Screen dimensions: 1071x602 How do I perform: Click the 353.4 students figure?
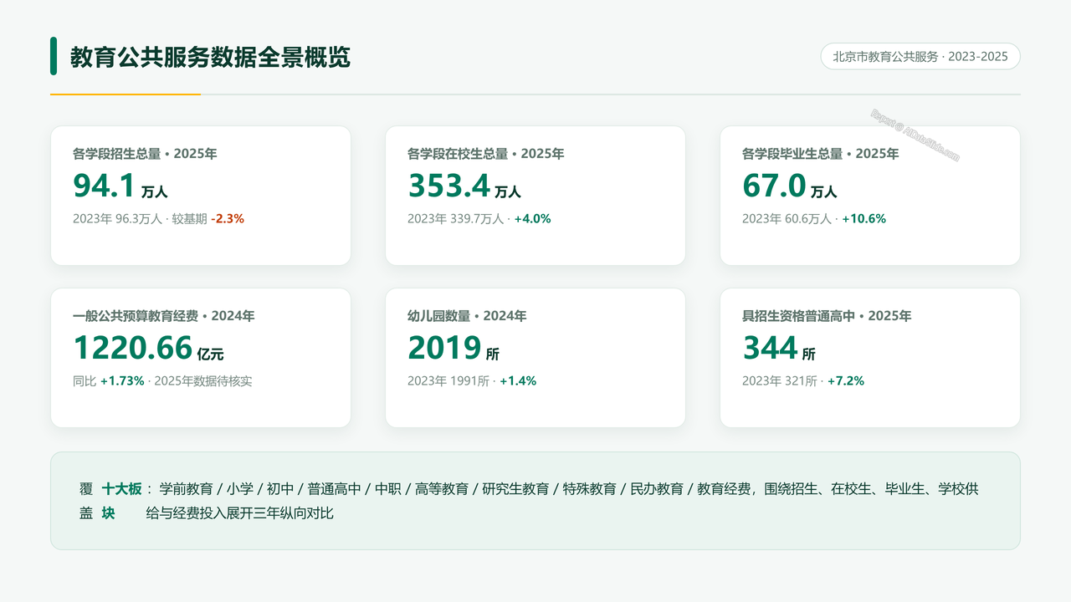coord(448,186)
